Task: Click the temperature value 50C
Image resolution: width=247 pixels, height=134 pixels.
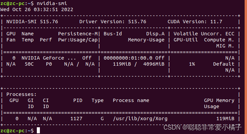Action: (29, 64)
